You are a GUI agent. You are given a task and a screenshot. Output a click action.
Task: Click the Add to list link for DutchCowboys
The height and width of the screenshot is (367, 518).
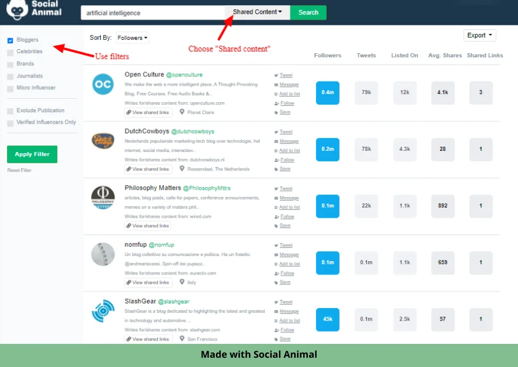tap(290, 150)
